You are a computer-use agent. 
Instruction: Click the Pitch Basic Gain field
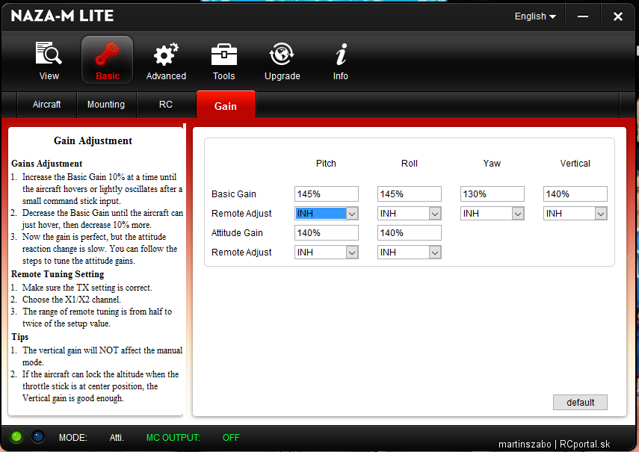click(x=327, y=194)
